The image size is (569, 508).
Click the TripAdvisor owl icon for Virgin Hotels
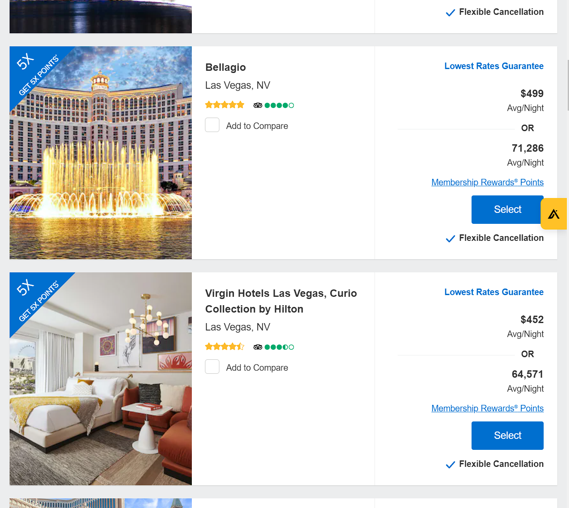pos(257,347)
